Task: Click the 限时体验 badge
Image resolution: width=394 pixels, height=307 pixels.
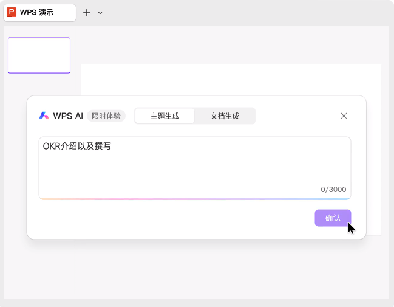Action: pos(106,116)
